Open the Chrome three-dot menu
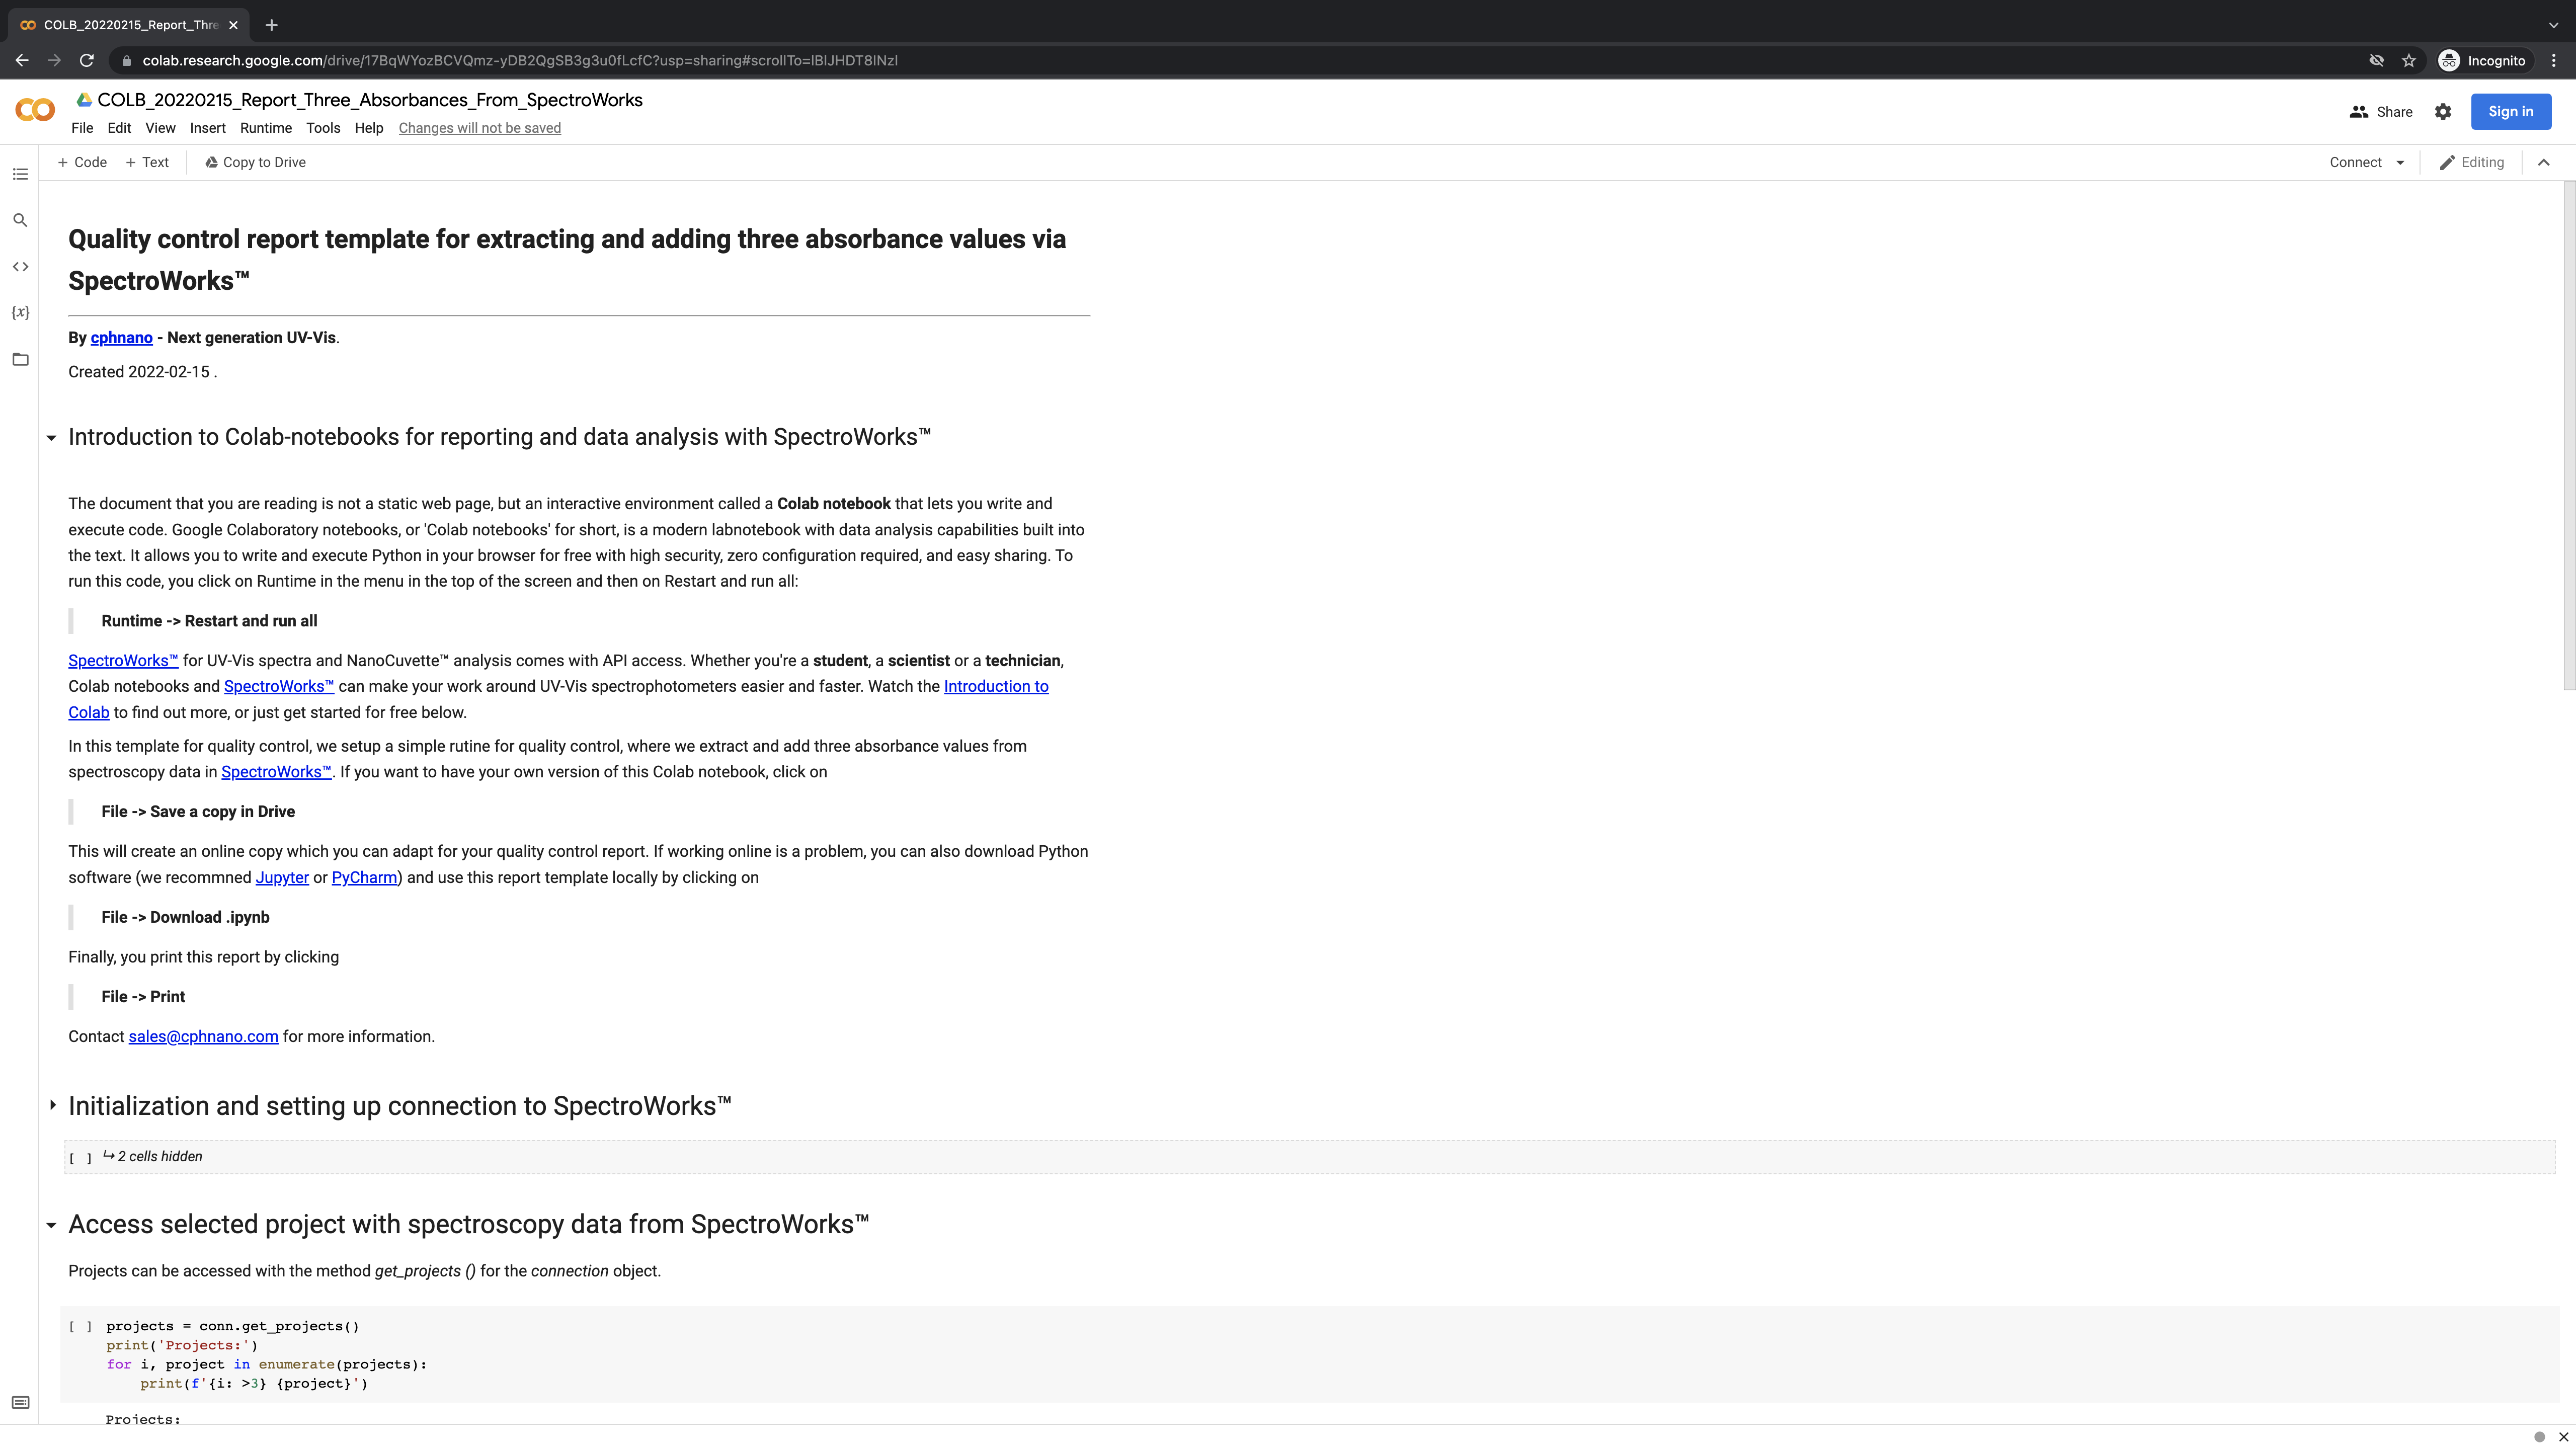The height and width of the screenshot is (1449, 2576). (2553, 60)
